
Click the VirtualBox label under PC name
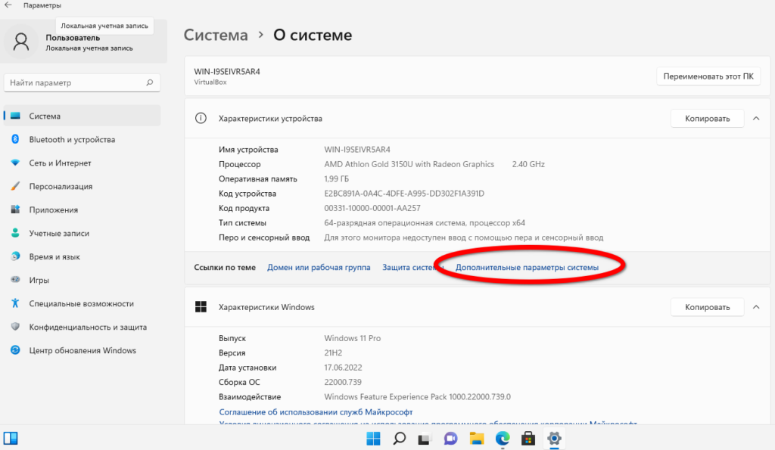point(210,82)
